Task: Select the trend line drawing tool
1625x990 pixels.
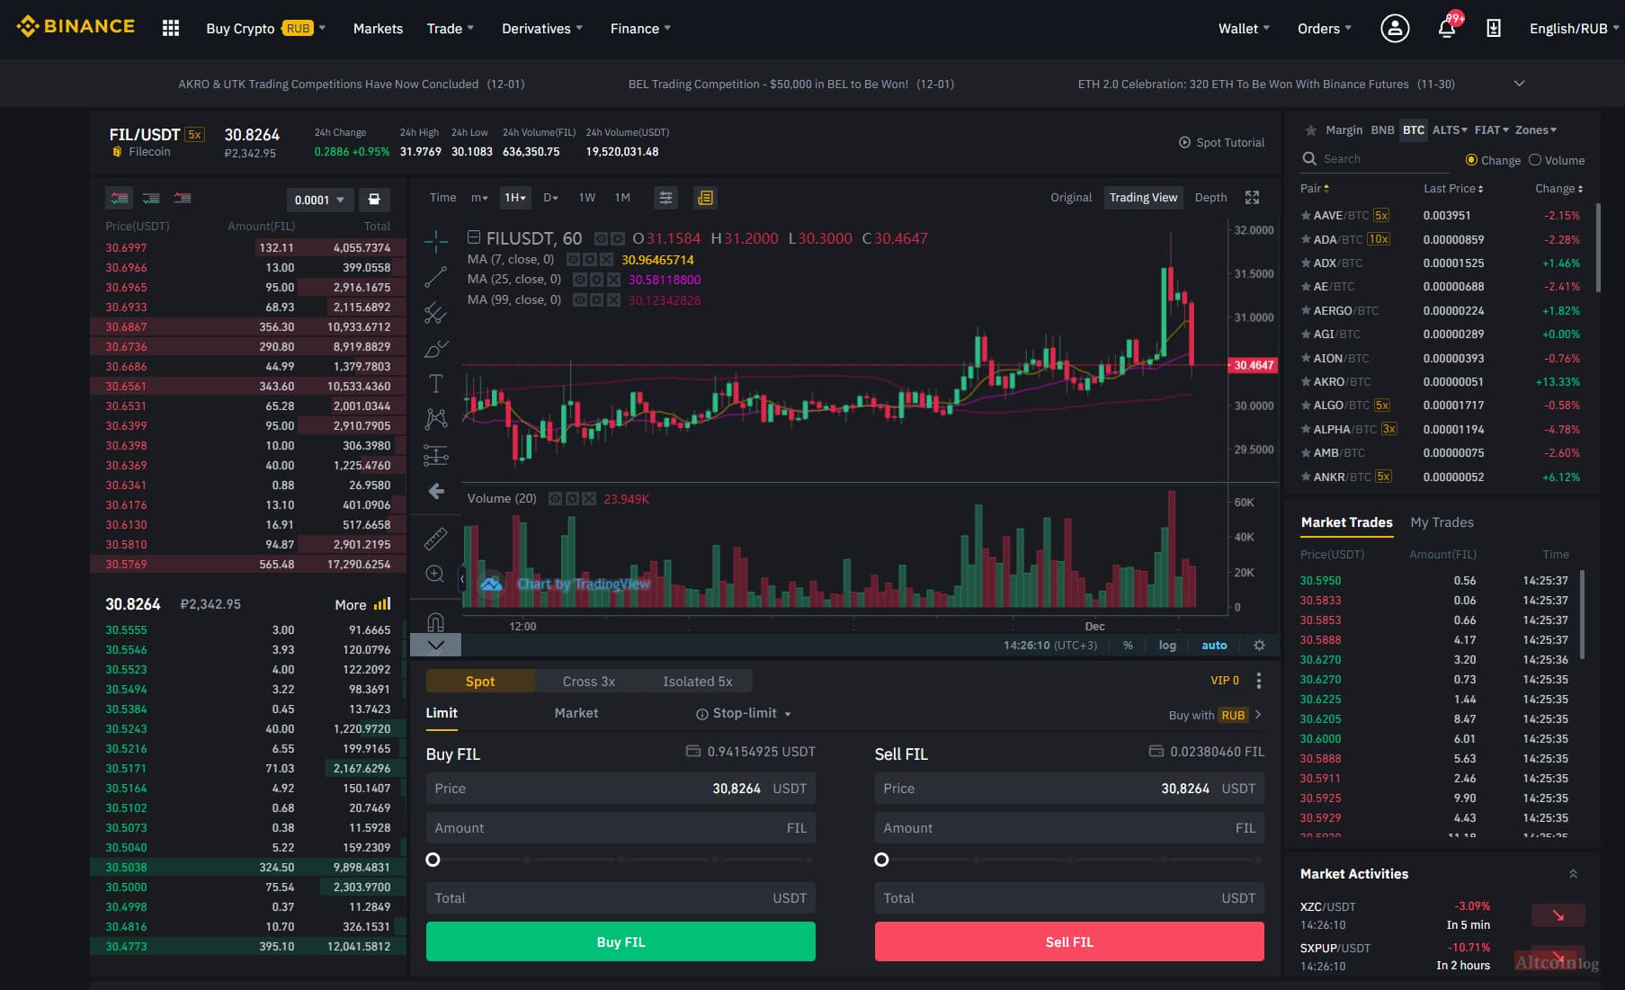Action: click(436, 277)
